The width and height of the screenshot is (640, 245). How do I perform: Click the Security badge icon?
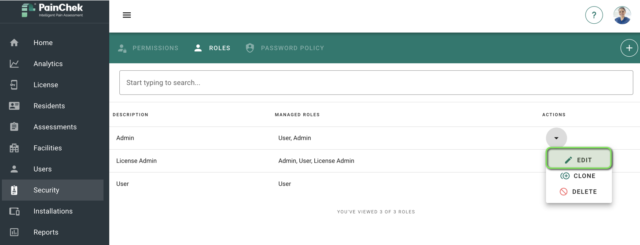tap(14, 190)
